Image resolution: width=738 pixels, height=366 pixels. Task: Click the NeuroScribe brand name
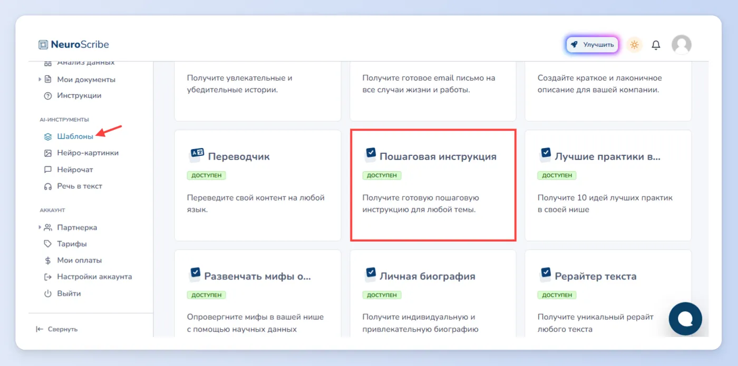pyautogui.click(x=80, y=45)
